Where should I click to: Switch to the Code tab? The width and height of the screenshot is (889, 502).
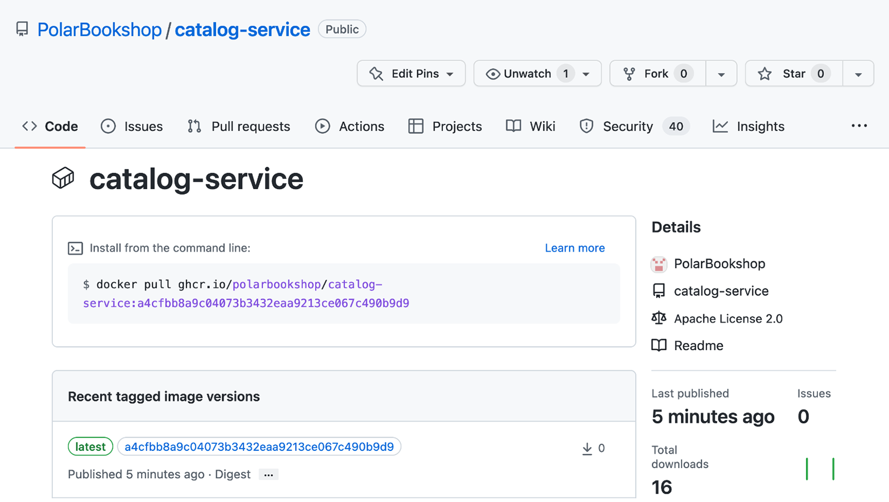50,127
